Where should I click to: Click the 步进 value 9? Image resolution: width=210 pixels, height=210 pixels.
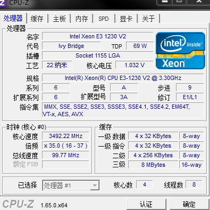[190, 87]
